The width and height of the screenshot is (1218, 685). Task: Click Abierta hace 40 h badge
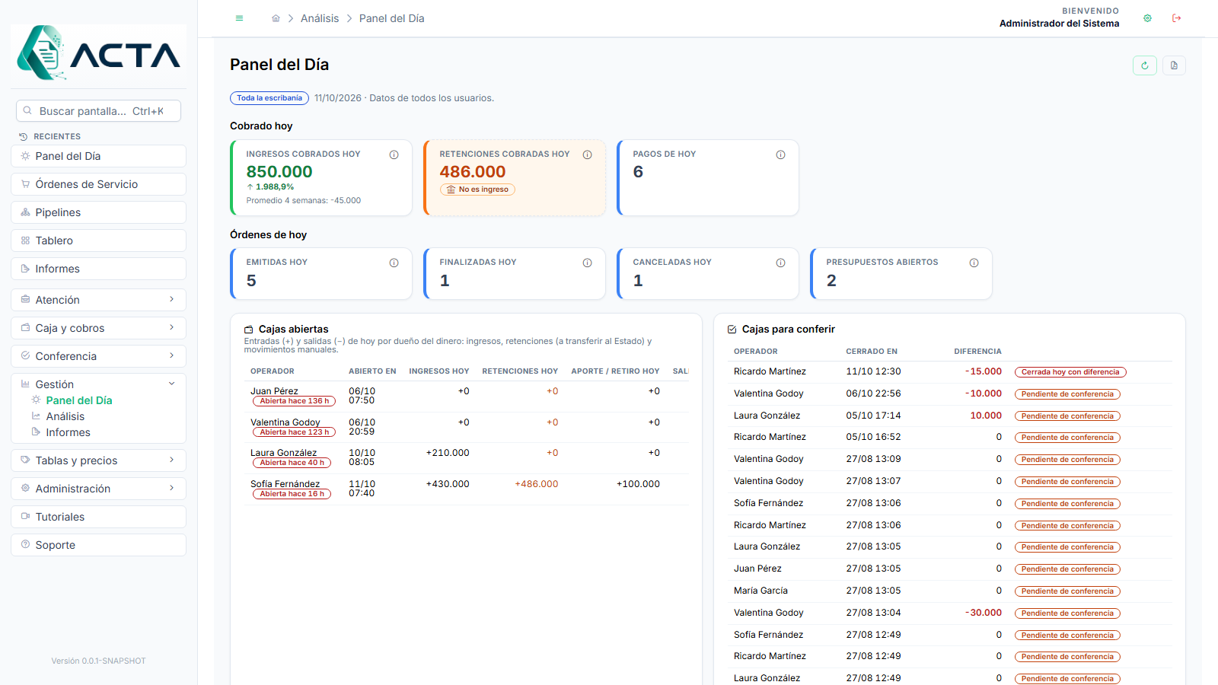pyautogui.click(x=292, y=463)
